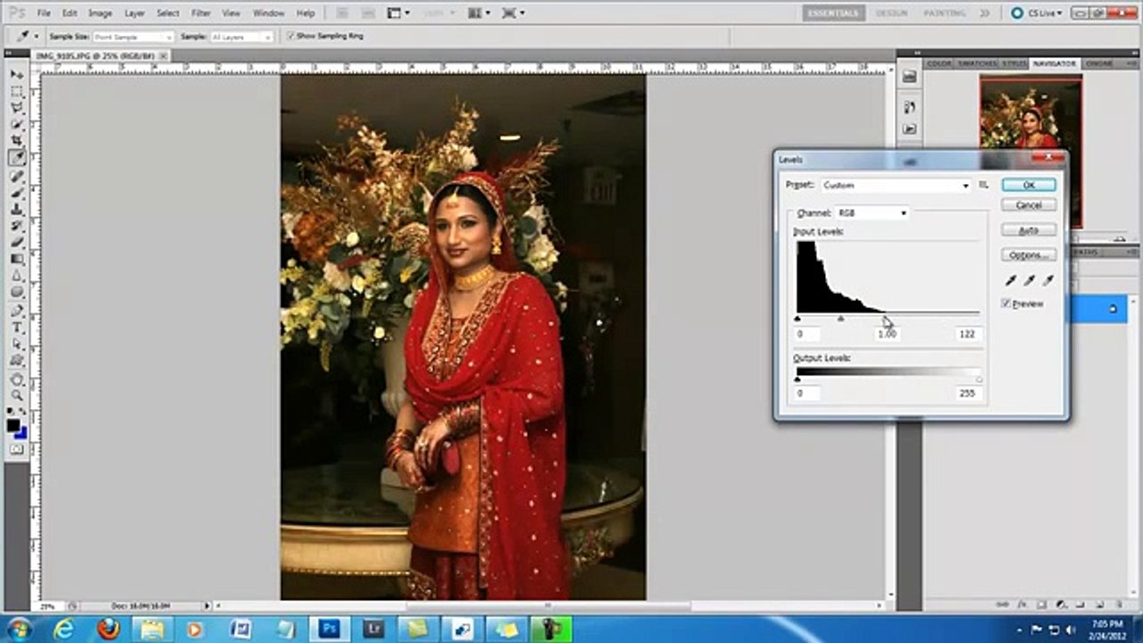Image resolution: width=1143 pixels, height=643 pixels.
Task: Open the Screen Mode dropdown
Action: coord(513,13)
